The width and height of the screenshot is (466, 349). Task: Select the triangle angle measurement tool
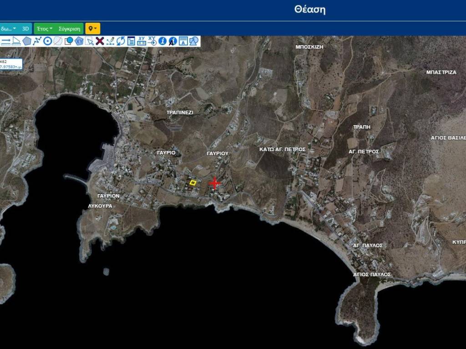[x=16, y=41]
